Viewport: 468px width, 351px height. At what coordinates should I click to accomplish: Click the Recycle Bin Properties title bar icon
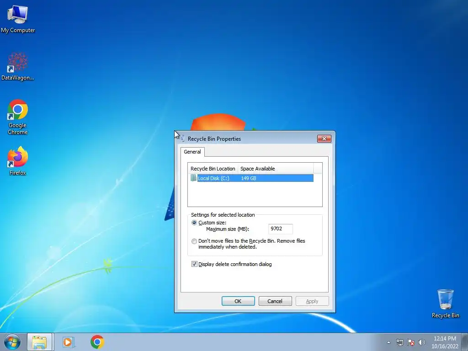click(x=182, y=139)
